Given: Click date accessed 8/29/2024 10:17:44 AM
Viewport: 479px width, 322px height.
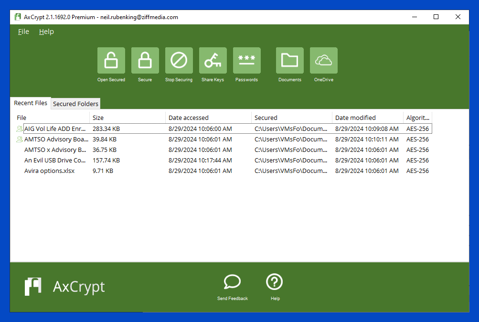Looking at the screenshot, I should (200, 161).
